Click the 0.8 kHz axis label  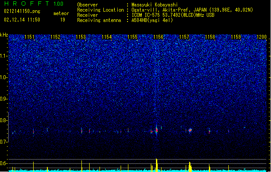(4, 120)
